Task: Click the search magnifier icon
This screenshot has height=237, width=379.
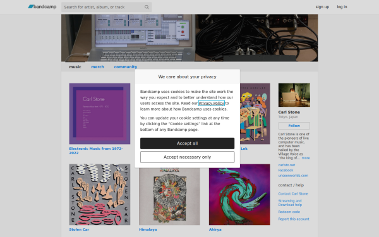Action: (x=147, y=7)
